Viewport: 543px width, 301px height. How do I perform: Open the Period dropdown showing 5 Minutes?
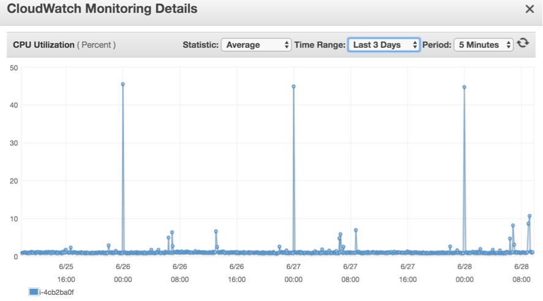483,45
